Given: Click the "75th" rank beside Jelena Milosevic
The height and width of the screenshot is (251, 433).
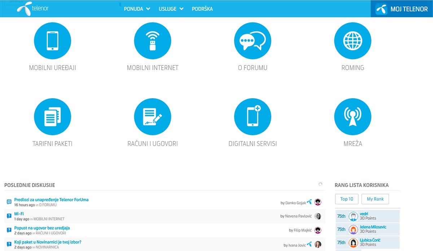Looking at the screenshot, I should (341, 229).
